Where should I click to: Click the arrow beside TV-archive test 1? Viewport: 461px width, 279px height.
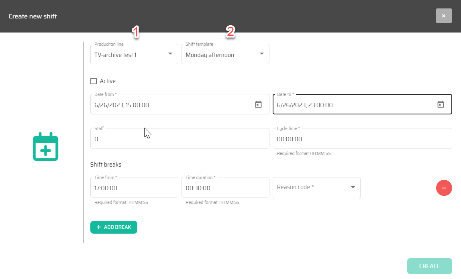(170, 54)
